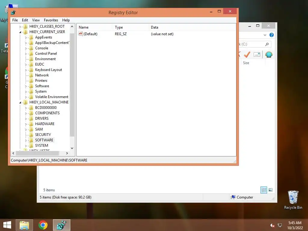Click the REG_SZ type cell

tap(121, 34)
